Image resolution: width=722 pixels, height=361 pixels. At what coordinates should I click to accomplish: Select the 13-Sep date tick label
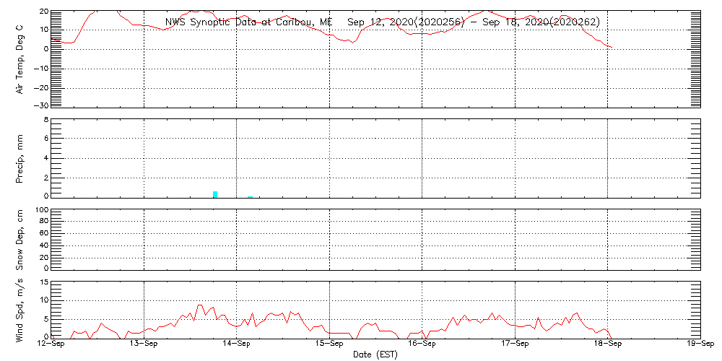coord(144,344)
